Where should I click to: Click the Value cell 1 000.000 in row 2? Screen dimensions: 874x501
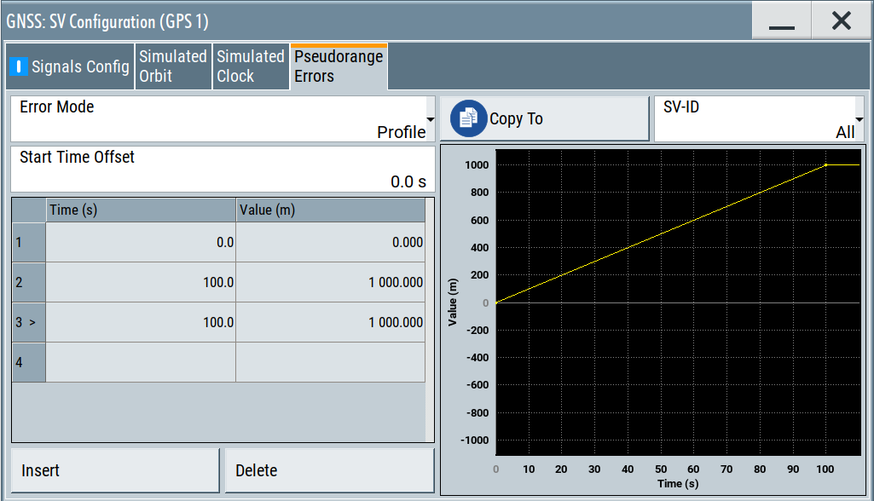(331, 283)
